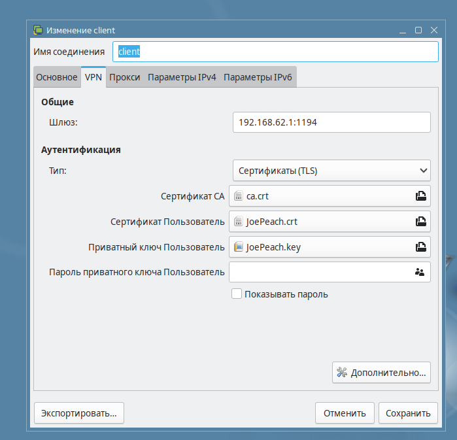This screenshot has height=440, width=457.
Task: Open file browser icon for ca.crt
Action: [421, 196]
